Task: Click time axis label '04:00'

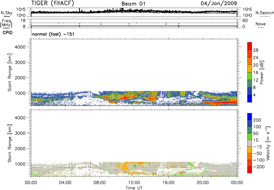Action: point(65,183)
